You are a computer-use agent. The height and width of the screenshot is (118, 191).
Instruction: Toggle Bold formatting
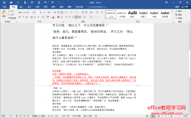pyautogui.click(x=20, y=17)
